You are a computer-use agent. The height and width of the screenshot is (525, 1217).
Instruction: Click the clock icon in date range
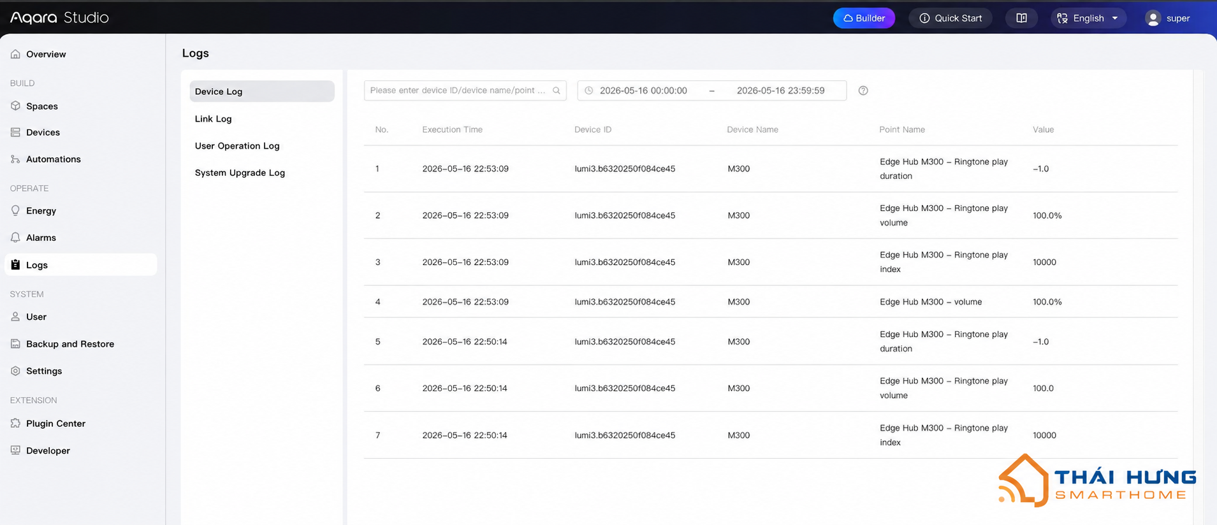(x=589, y=90)
